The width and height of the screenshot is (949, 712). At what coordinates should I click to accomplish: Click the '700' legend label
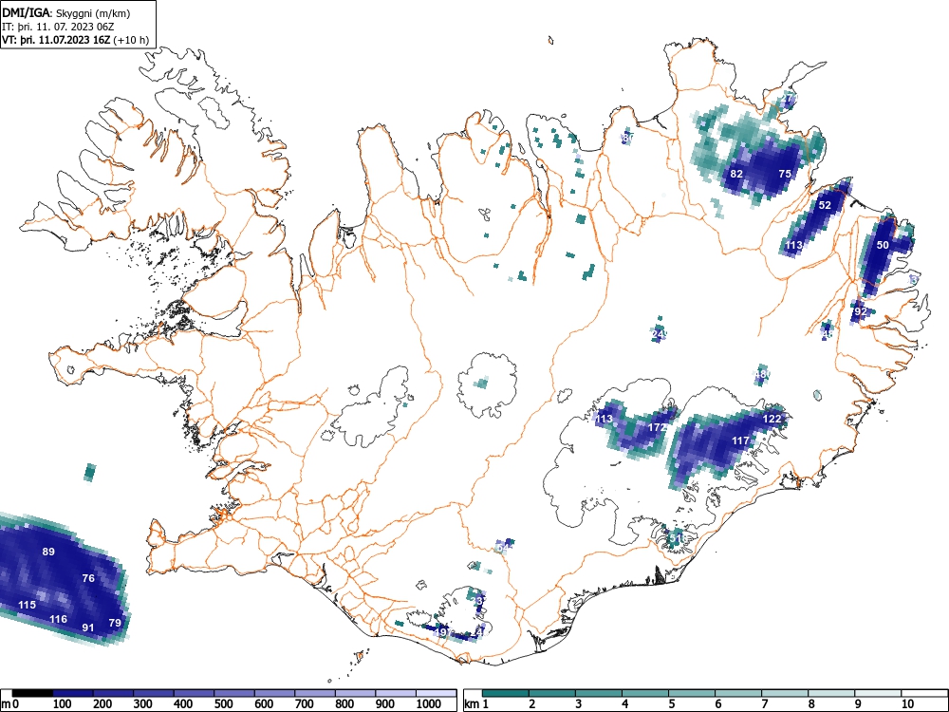click(305, 704)
